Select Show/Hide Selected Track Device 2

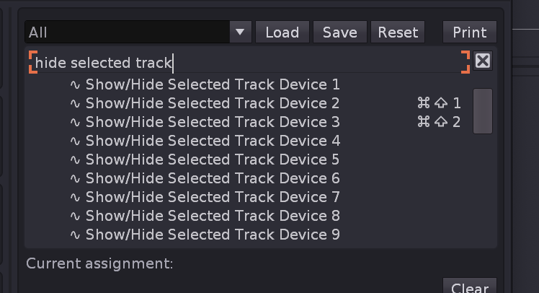click(213, 103)
